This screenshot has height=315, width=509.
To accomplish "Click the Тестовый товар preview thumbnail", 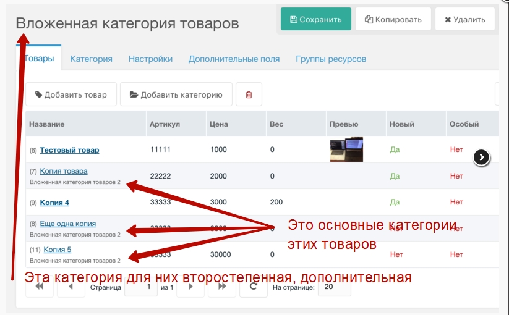I will coord(346,149).
